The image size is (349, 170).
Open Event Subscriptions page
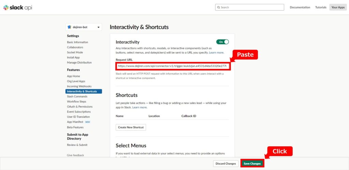(x=79, y=112)
